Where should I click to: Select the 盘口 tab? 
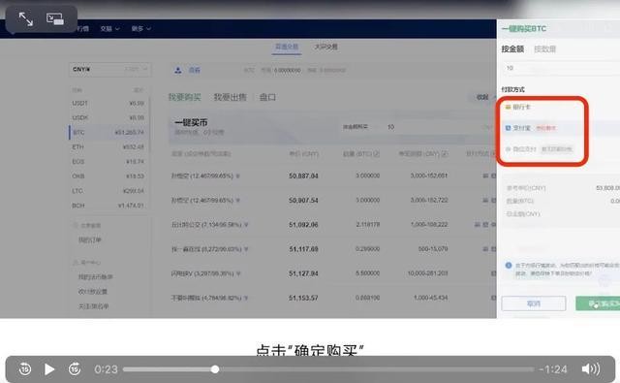pos(267,97)
